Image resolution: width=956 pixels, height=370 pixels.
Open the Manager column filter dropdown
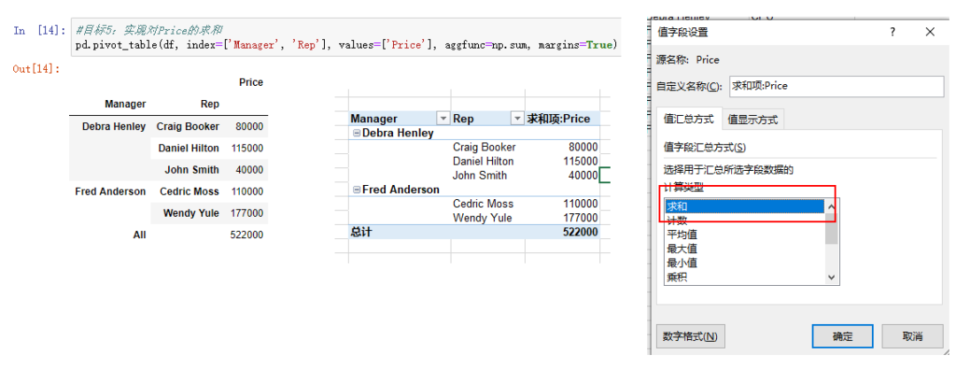(x=443, y=119)
